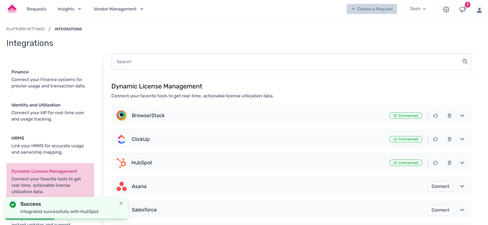Click the Asana integration name
488x225 pixels.
click(x=139, y=186)
